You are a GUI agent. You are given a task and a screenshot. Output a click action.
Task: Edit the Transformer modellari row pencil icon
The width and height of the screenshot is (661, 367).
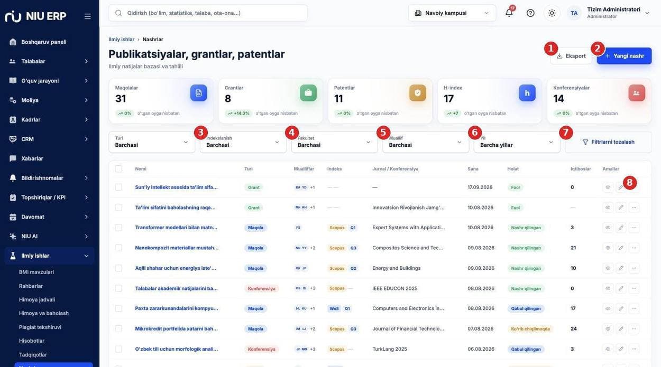pos(621,228)
